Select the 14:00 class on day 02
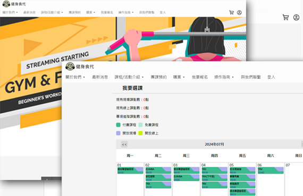 (x=158, y=178)
